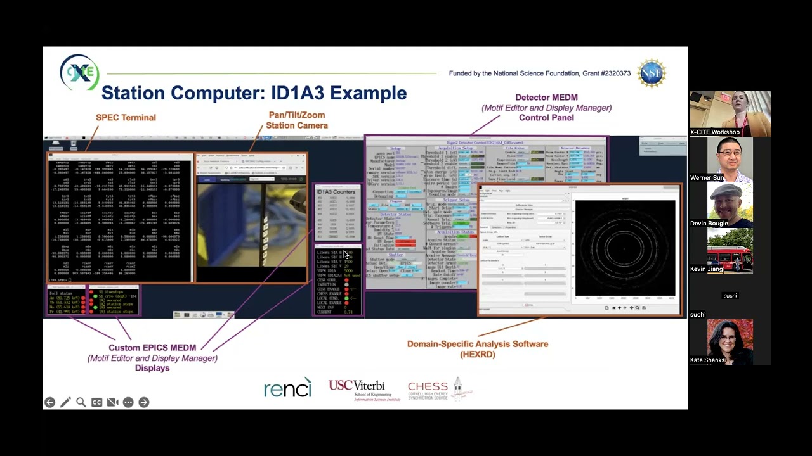
Task: Select the HEXRD plot zoom magnifier
Action: [x=637, y=308]
